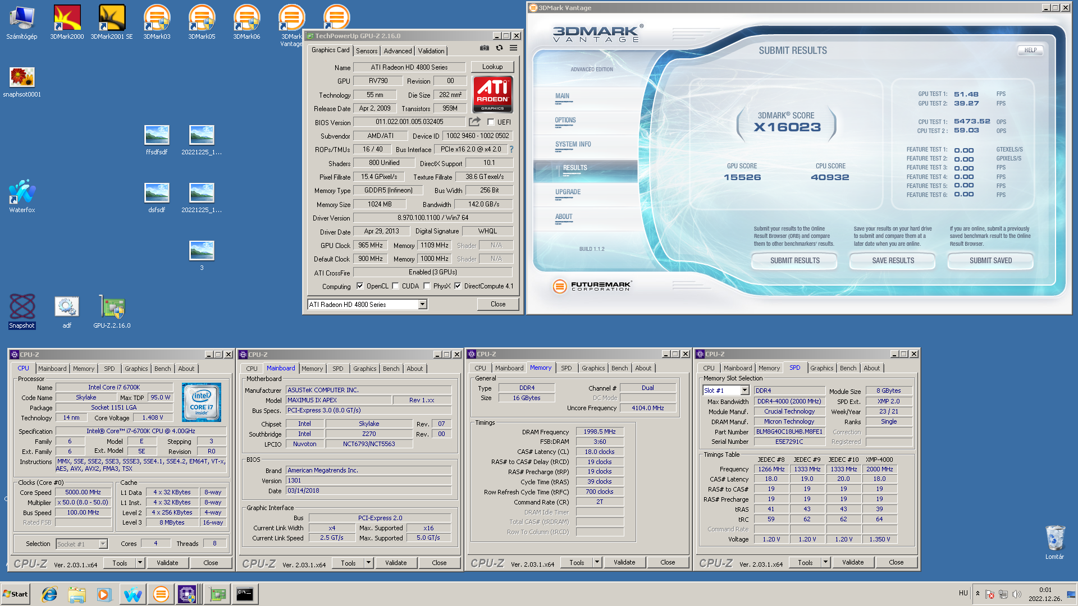Image resolution: width=1078 pixels, height=606 pixels.
Task: Open the Socket #1 selection dropdown
Action: pos(103,544)
